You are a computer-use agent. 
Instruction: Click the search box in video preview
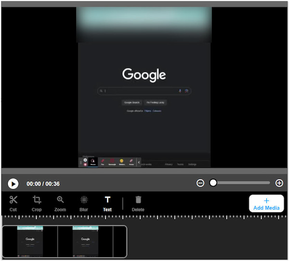point(144,91)
